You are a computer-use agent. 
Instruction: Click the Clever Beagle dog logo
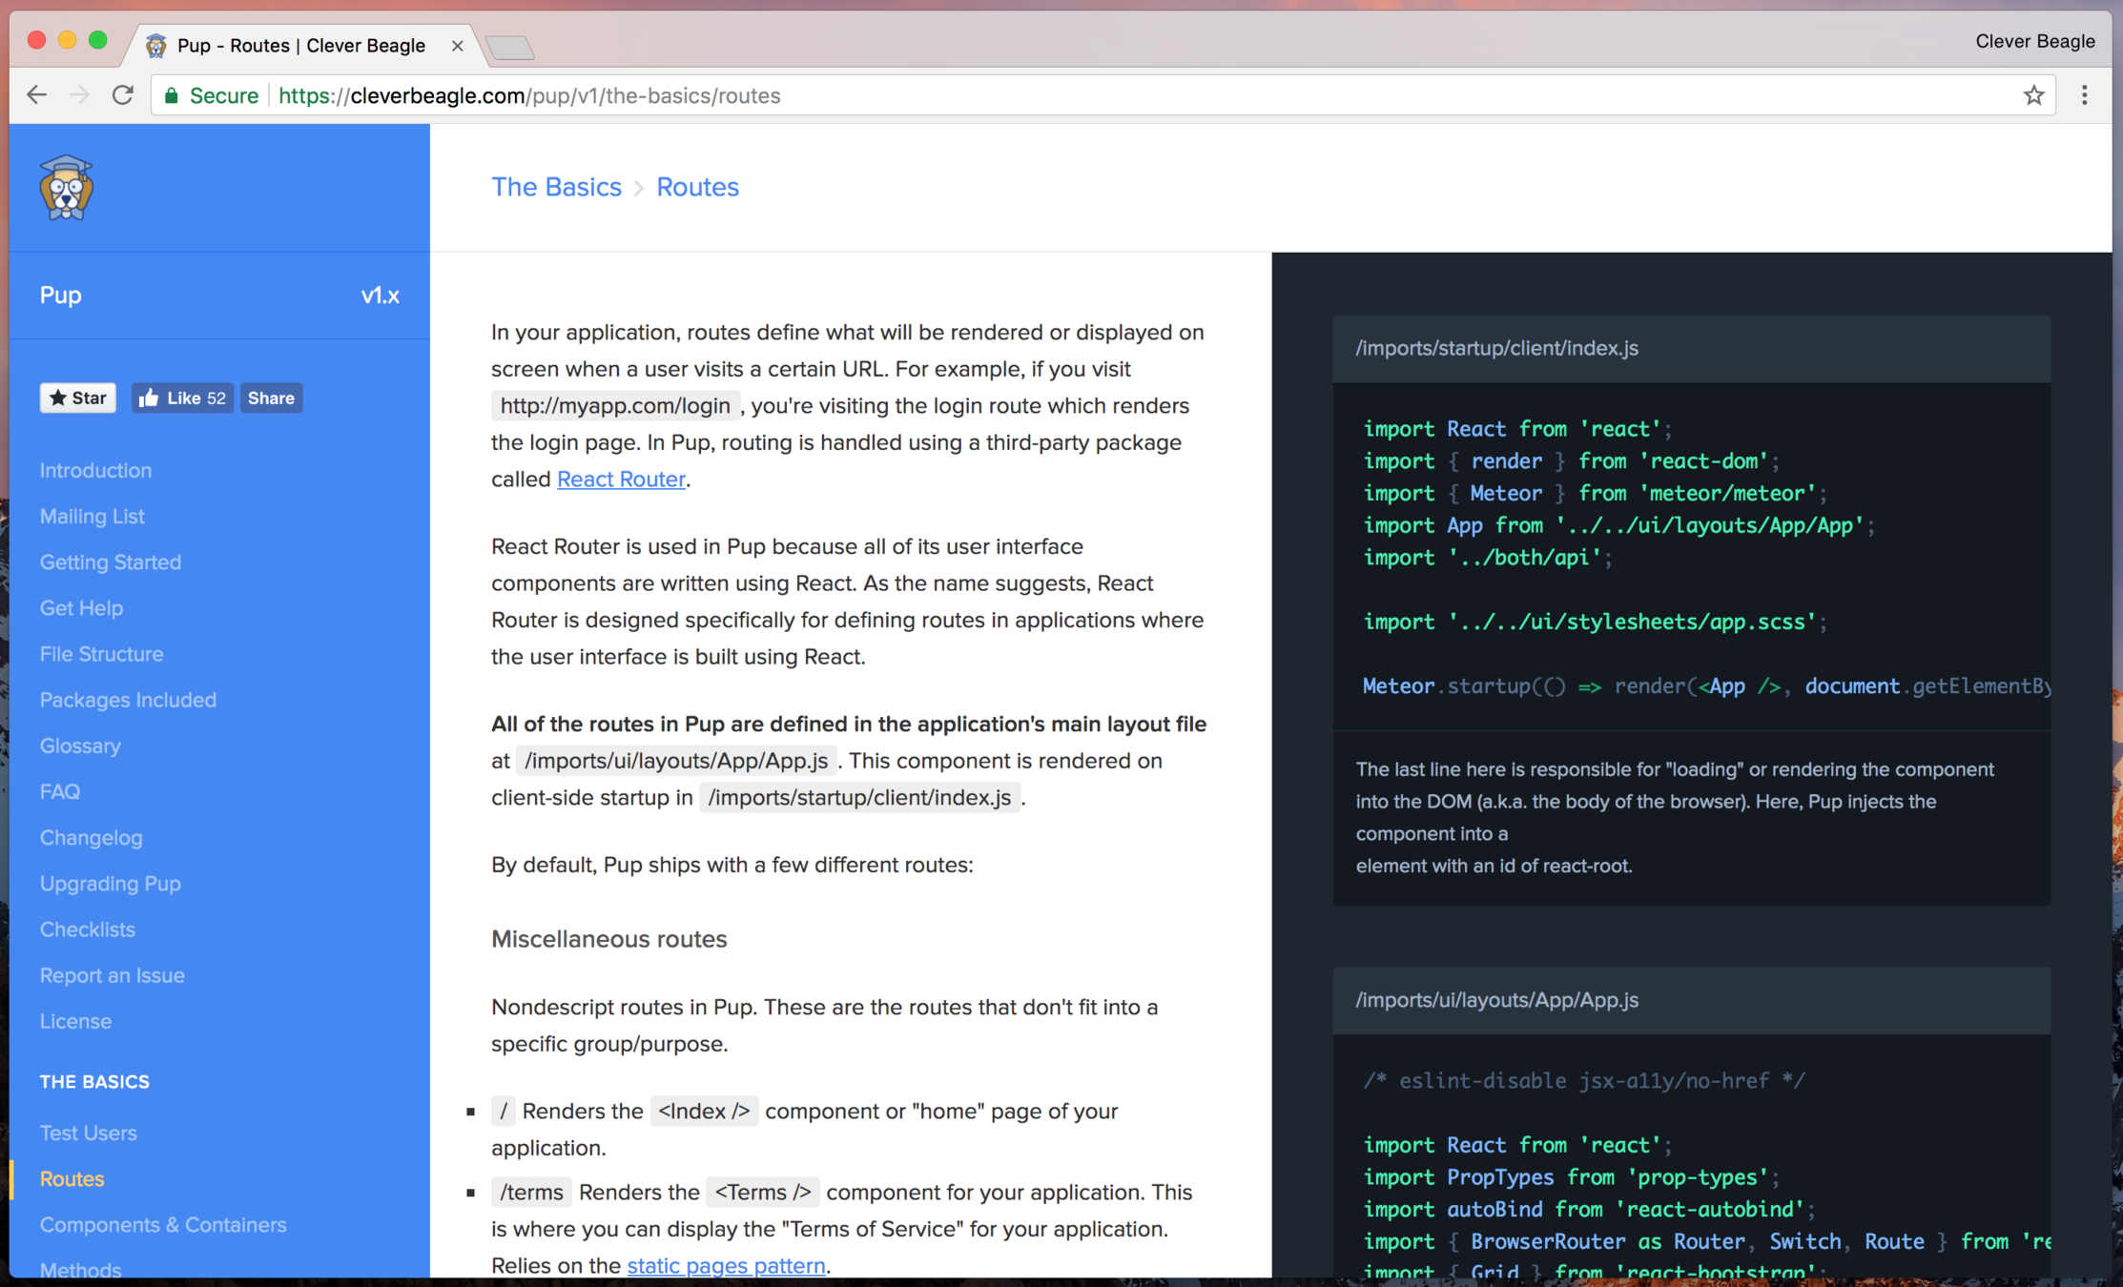(66, 188)
